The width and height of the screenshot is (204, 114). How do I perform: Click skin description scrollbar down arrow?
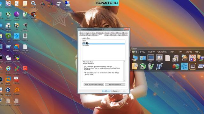click(124, 81)
